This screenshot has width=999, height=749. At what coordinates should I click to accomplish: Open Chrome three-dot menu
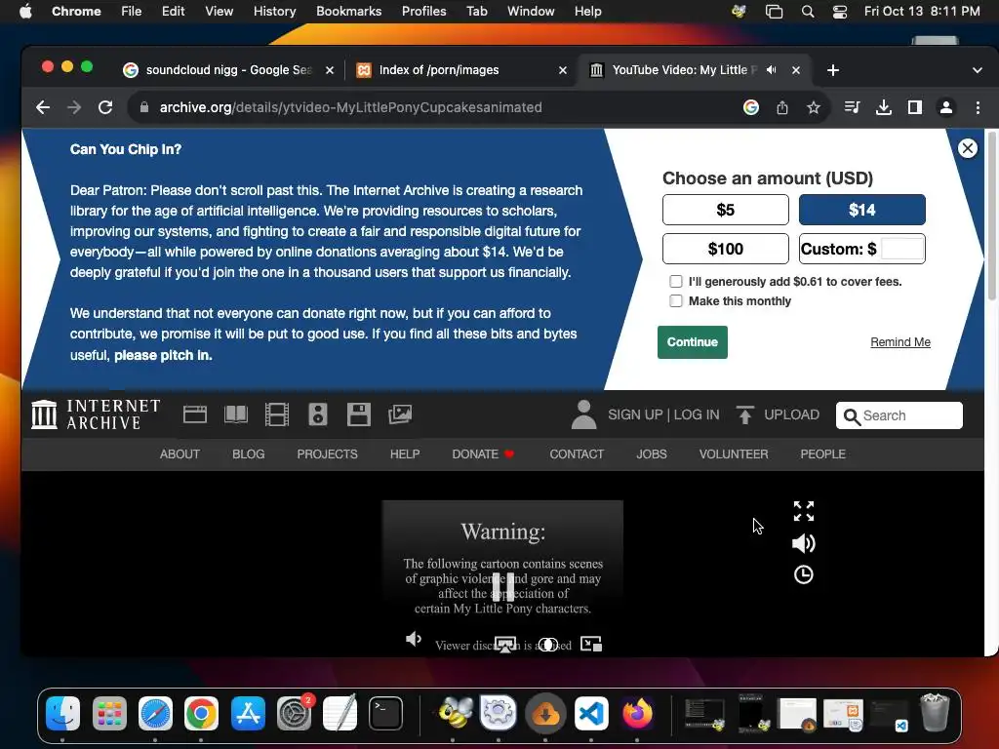point(978,107)
